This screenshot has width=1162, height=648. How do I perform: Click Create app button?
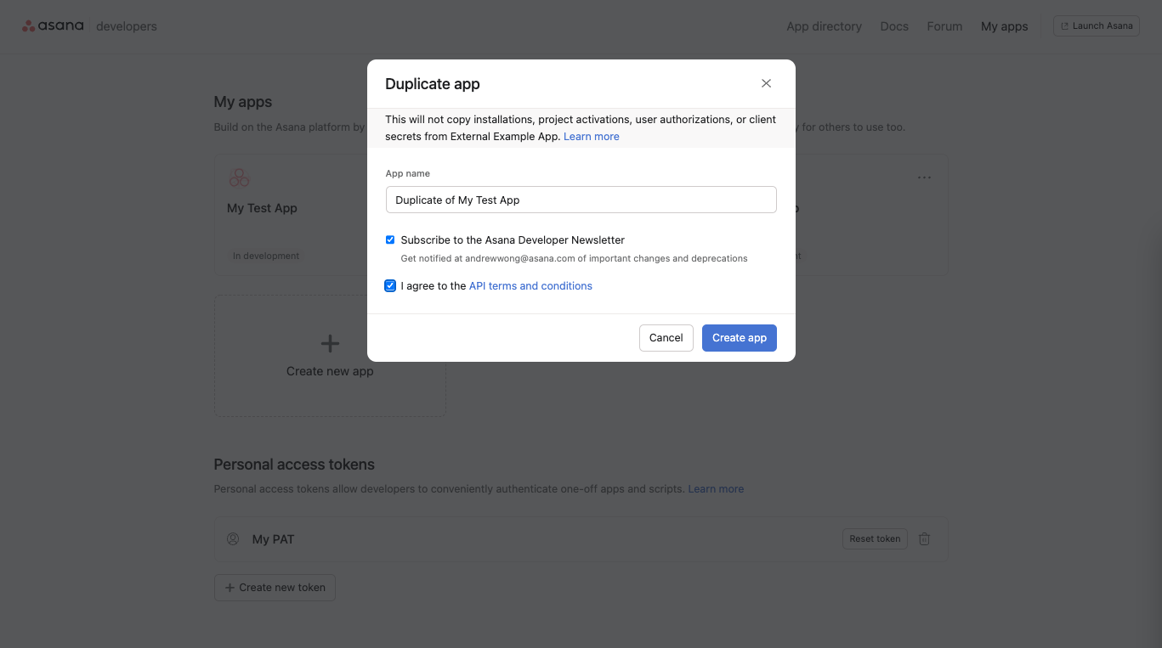click(739, 338)
